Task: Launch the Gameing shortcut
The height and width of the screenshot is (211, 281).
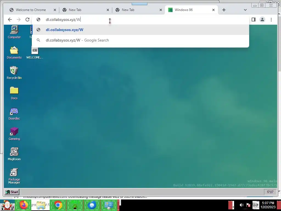Action: pyautogui.click(x=14, y=134)
